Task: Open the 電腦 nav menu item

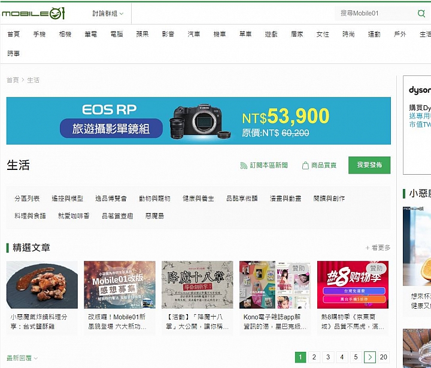Action: click(117, 34)
